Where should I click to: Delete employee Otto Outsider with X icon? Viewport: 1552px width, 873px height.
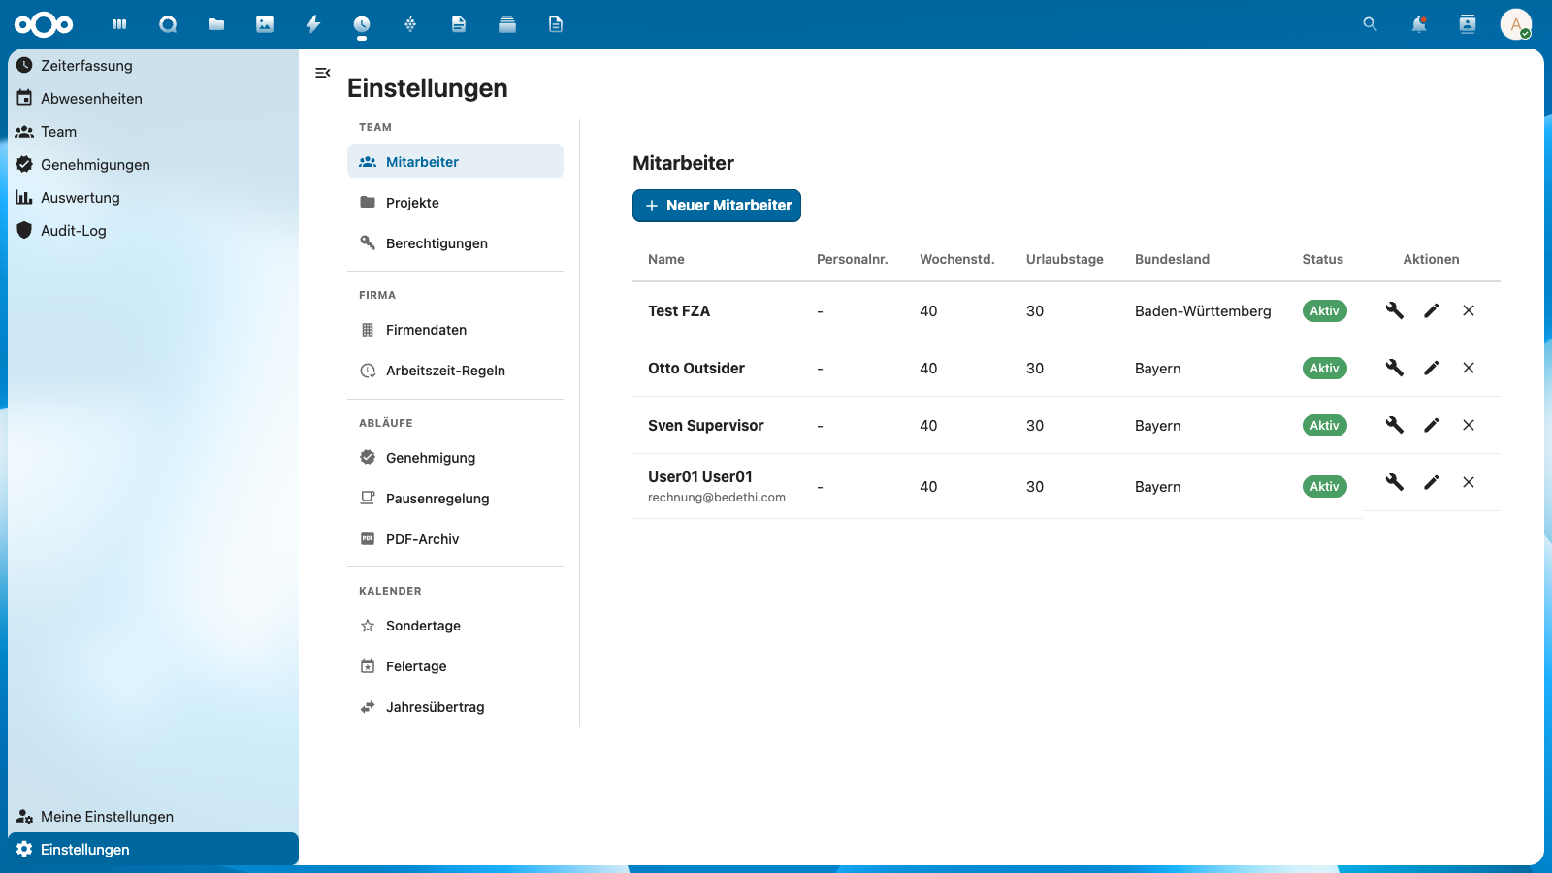tap(1469, 368)
